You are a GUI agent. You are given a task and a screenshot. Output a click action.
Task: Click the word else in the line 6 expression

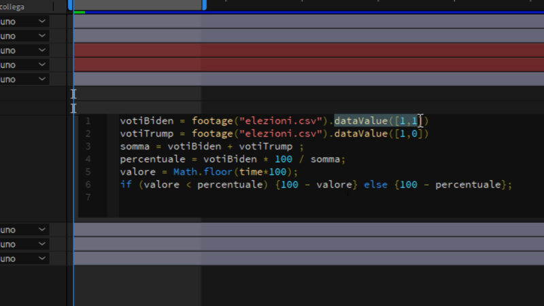tap(377, 184)
